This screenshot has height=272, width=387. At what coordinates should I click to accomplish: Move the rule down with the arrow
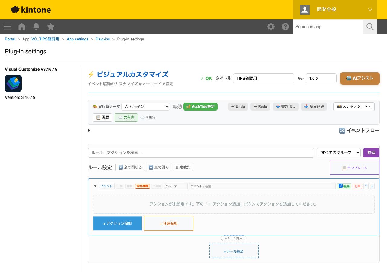(372, 186)
